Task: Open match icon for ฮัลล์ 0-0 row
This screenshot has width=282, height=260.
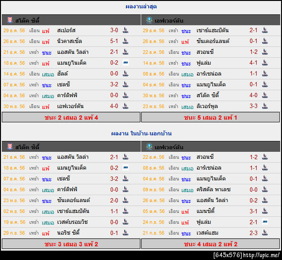Action: (x=125, y=74)
